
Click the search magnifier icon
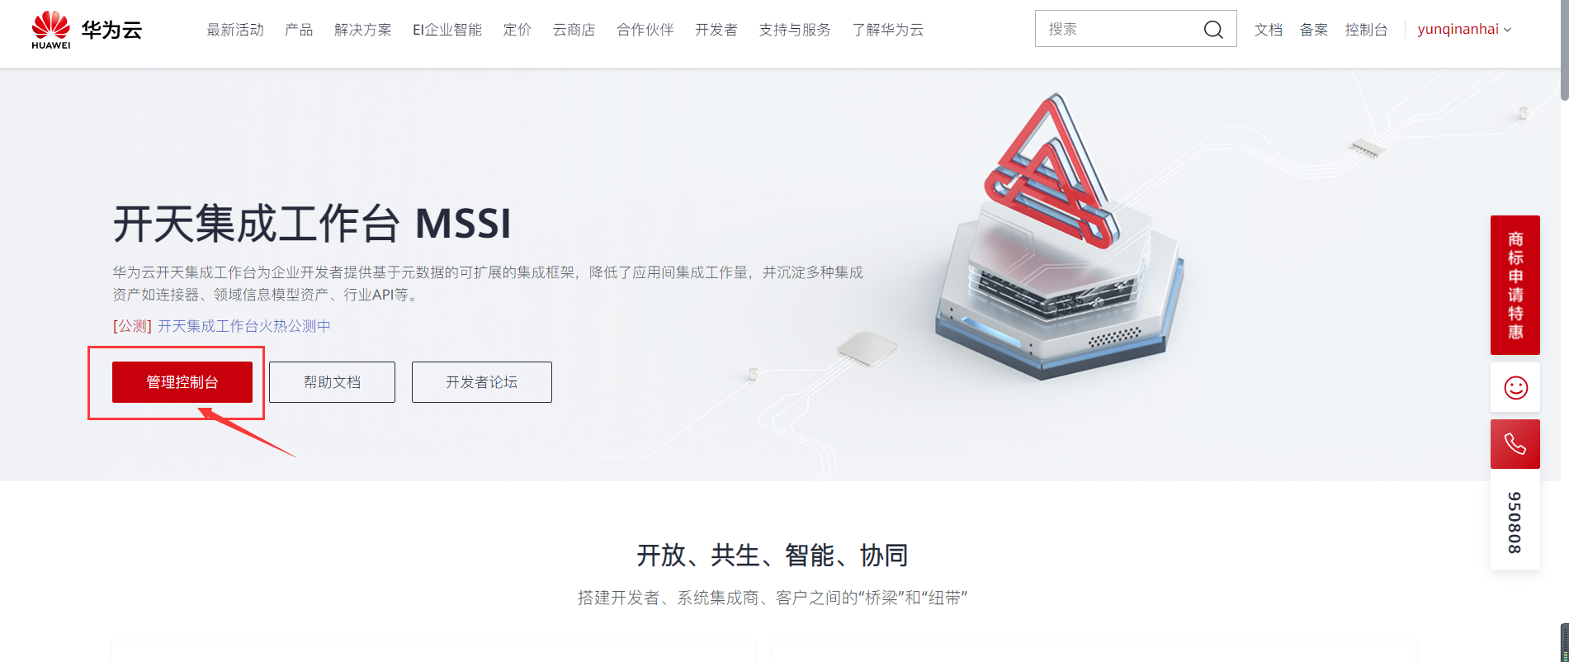click(x=1212, y=30)
